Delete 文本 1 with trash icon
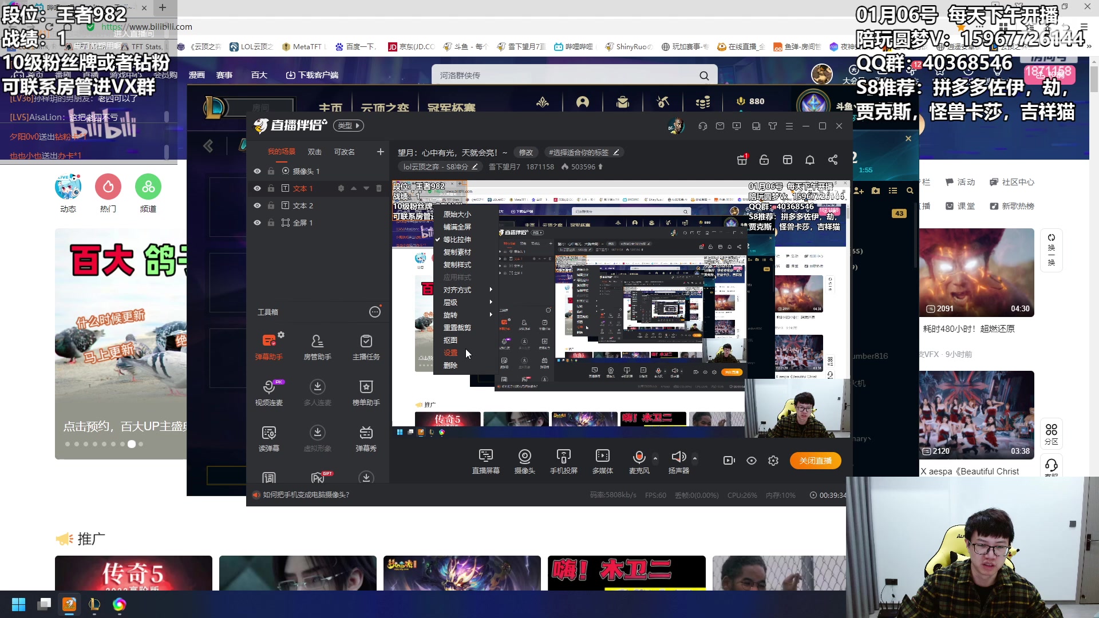This screenshot has height=618, width=1099. click(x=378, y=188)
